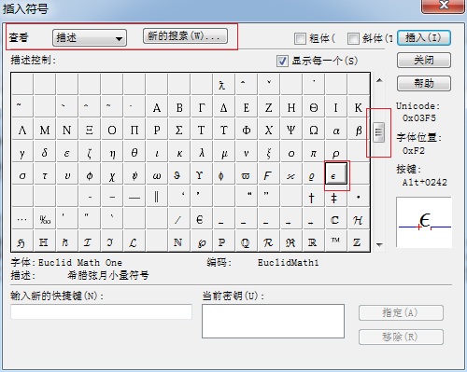The height and width of the screenshot is (372, 467).
Task: Select capital Psi Ψ symbol
Action: point(291,131)
